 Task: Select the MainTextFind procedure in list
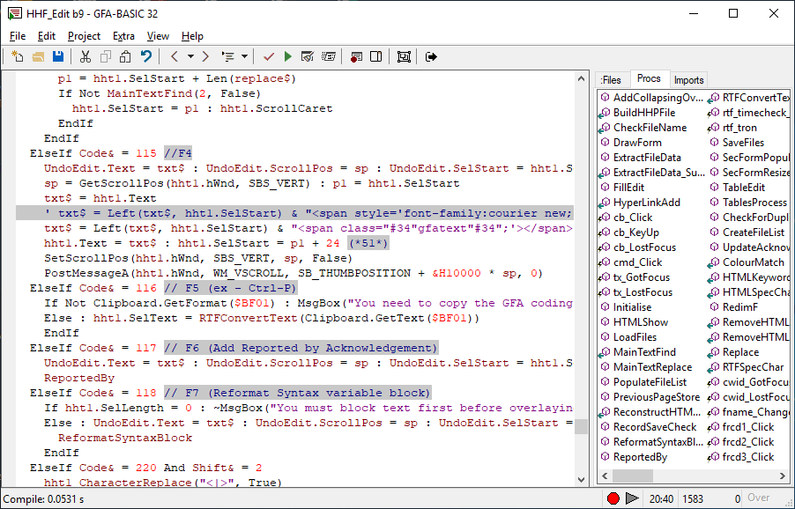[x=645, y=352]
